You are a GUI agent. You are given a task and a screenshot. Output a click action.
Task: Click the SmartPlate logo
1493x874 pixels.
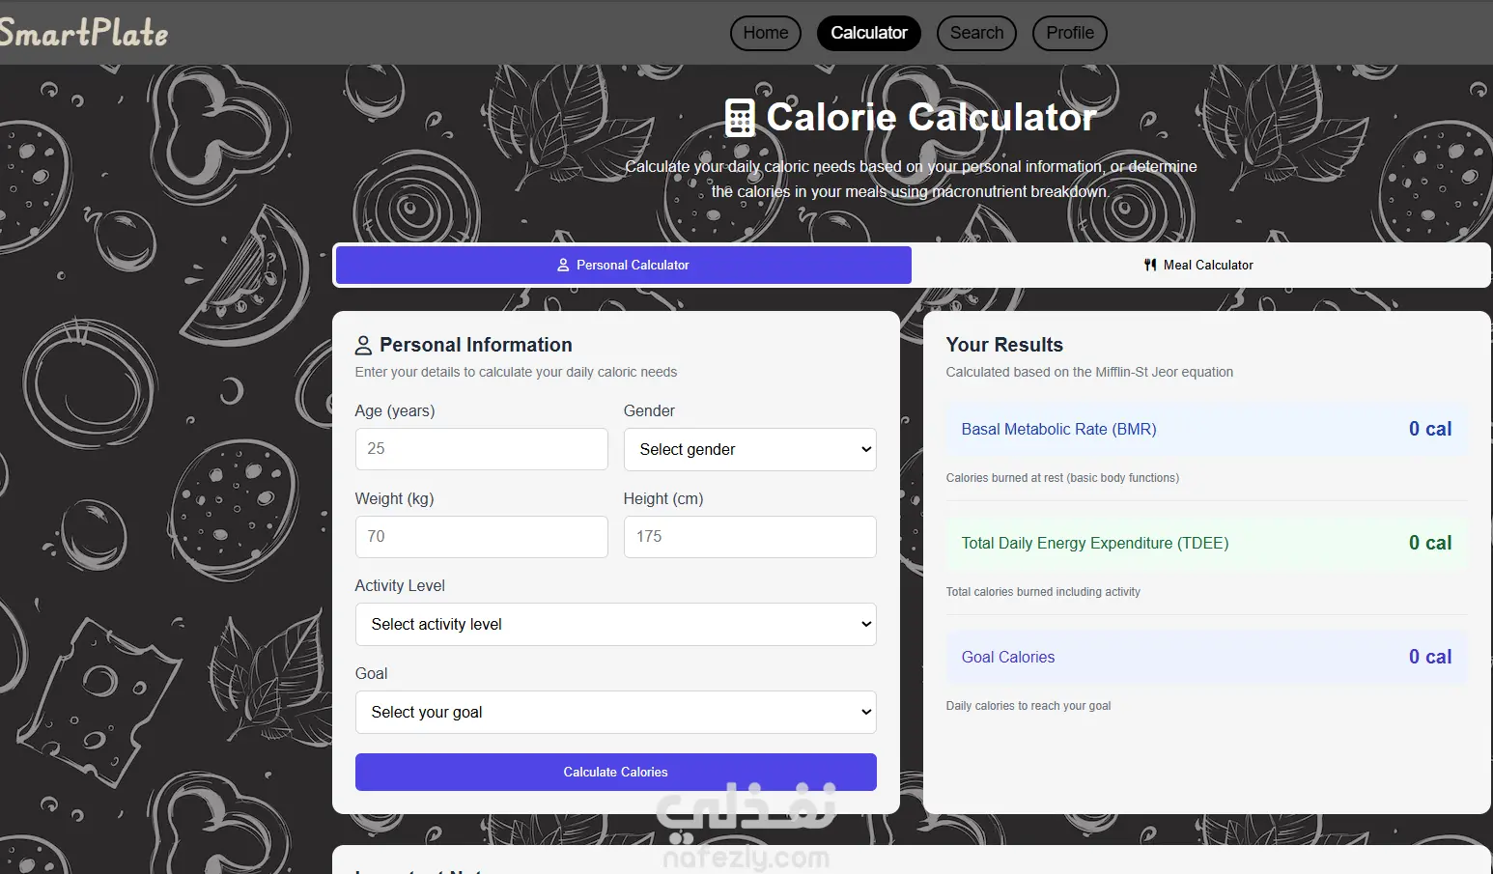coord(84,33)
